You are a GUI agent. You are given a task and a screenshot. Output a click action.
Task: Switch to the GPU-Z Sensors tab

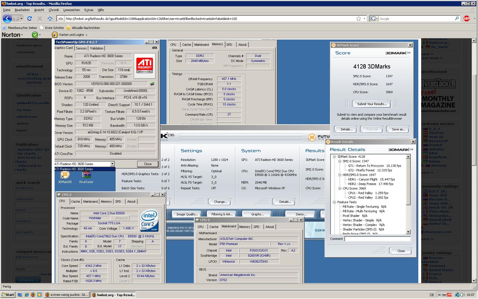click(81, 48)
